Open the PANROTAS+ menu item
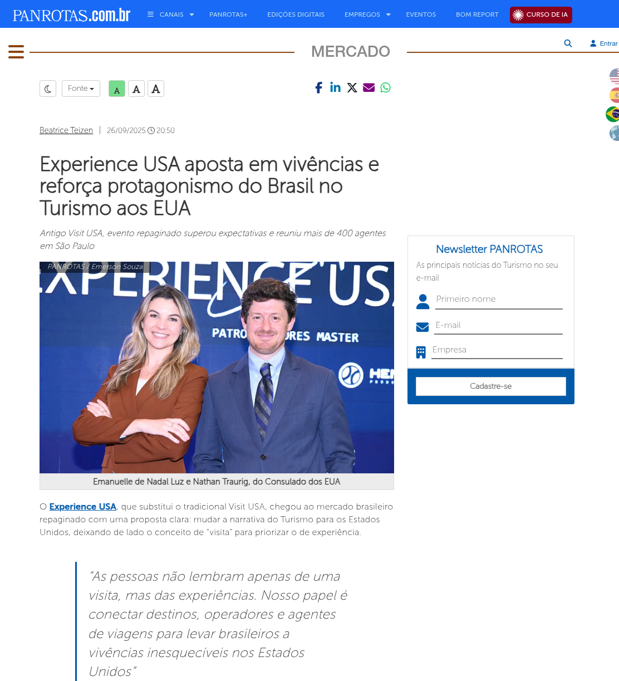The width and height of the screenshot is (619, 681). click(x=228, y=14)
